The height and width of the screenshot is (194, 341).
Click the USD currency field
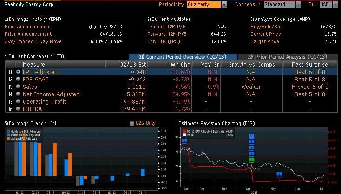point(326,5)
